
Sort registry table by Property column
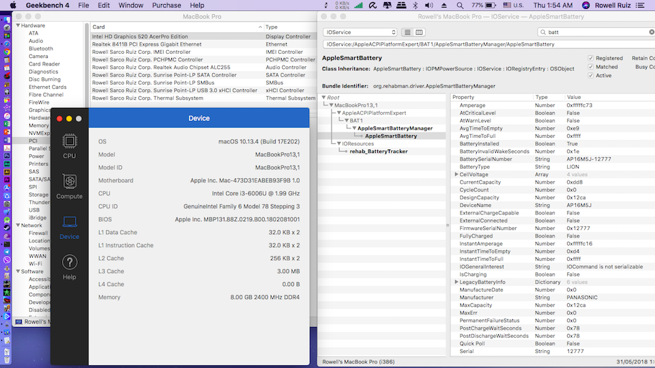point(492,97)
